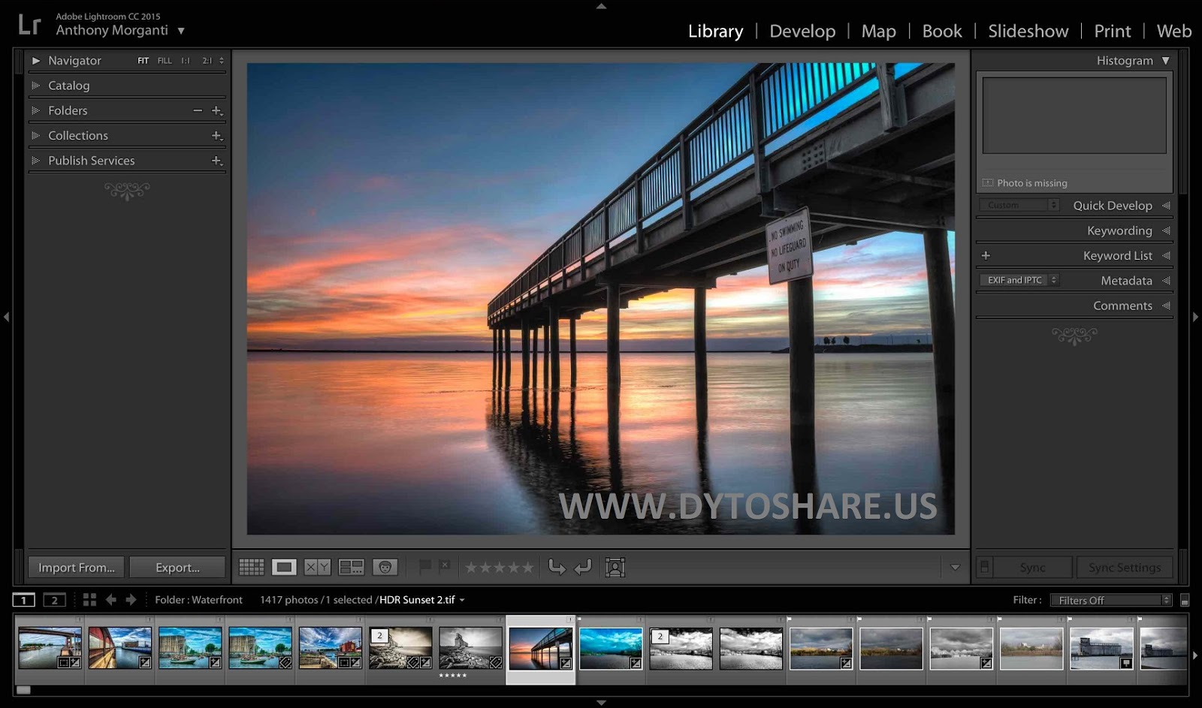Expand the Navigator panel
1202x708 pixels.
point(35,61)
